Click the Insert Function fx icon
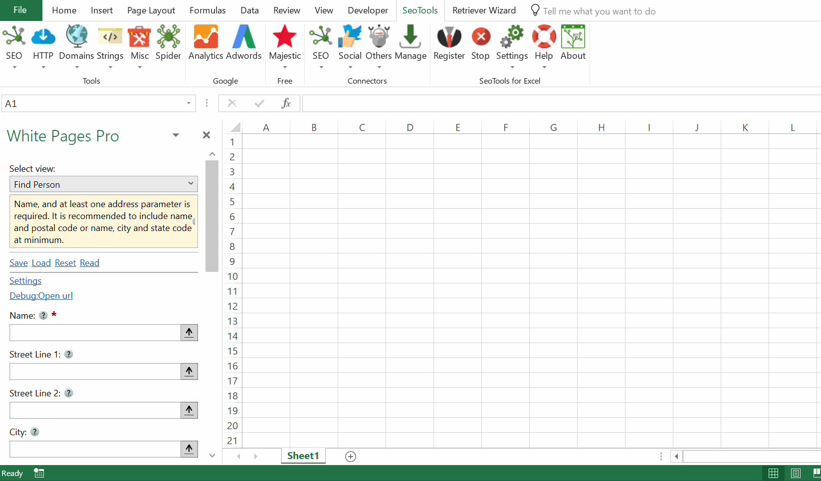Viewport: 821px width, 481px height. coord(286,103)
